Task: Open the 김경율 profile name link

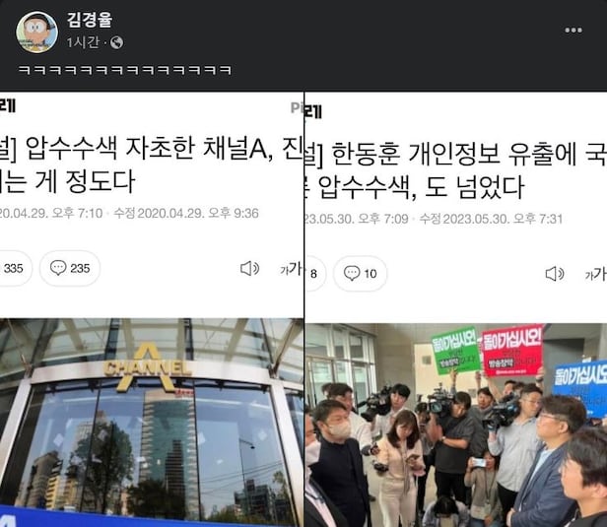Action: 90,20
